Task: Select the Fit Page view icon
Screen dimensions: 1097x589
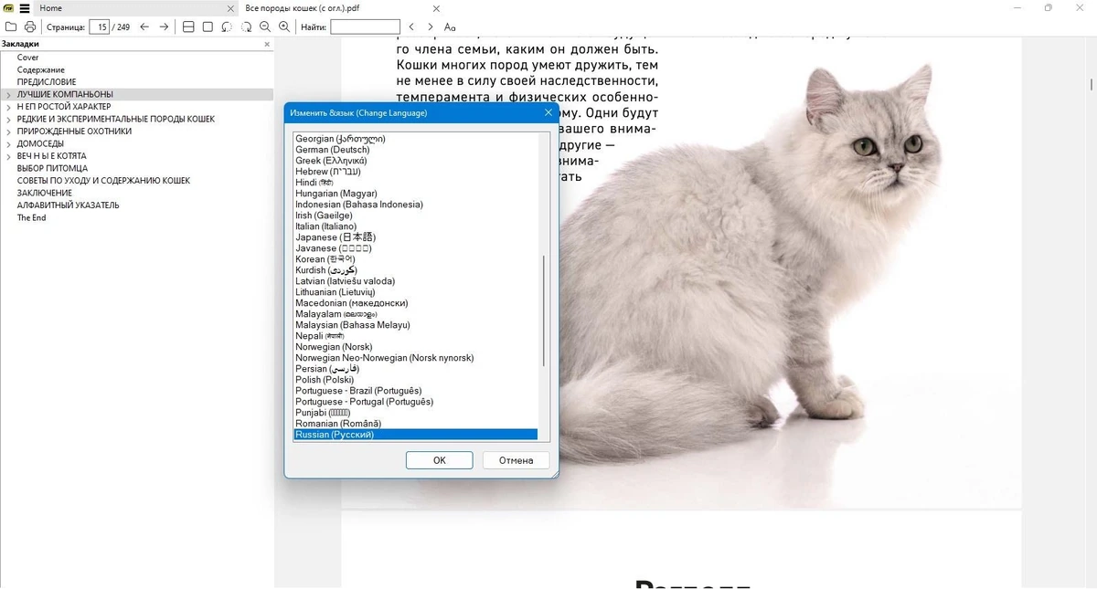Action: click(x=208, y=26)
